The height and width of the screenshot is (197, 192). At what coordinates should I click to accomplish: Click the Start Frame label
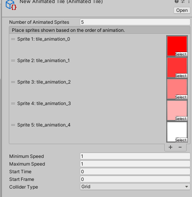click(x=22, y=179)
